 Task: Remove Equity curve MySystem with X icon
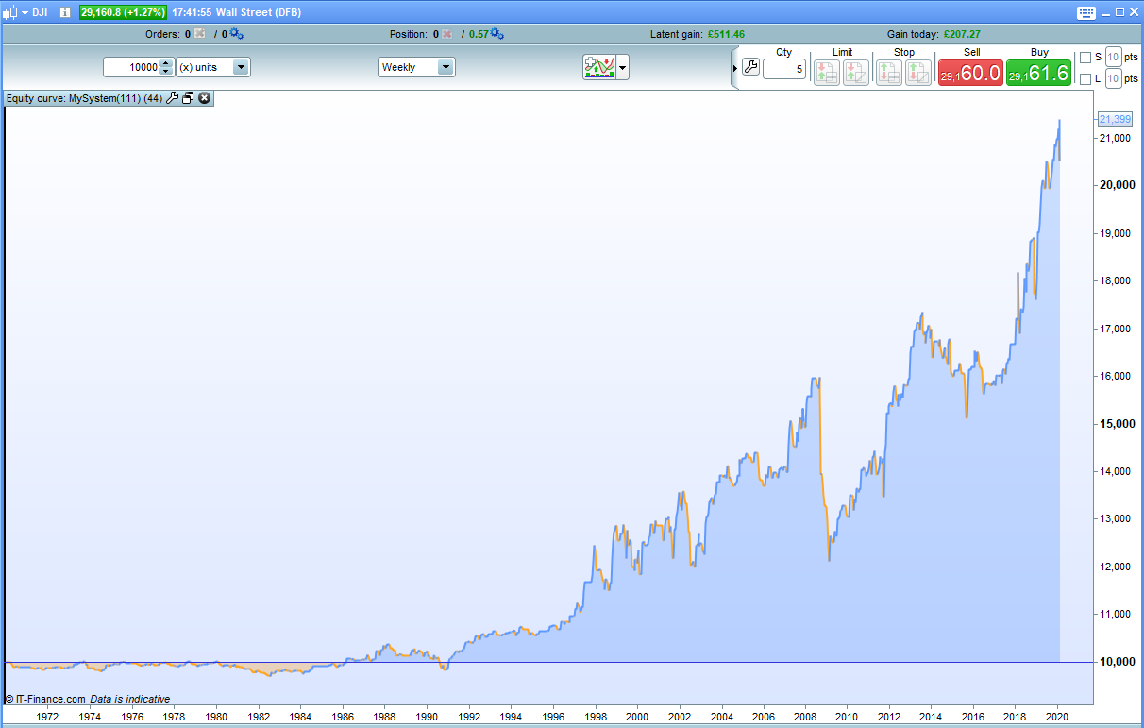tap(204, 98)
